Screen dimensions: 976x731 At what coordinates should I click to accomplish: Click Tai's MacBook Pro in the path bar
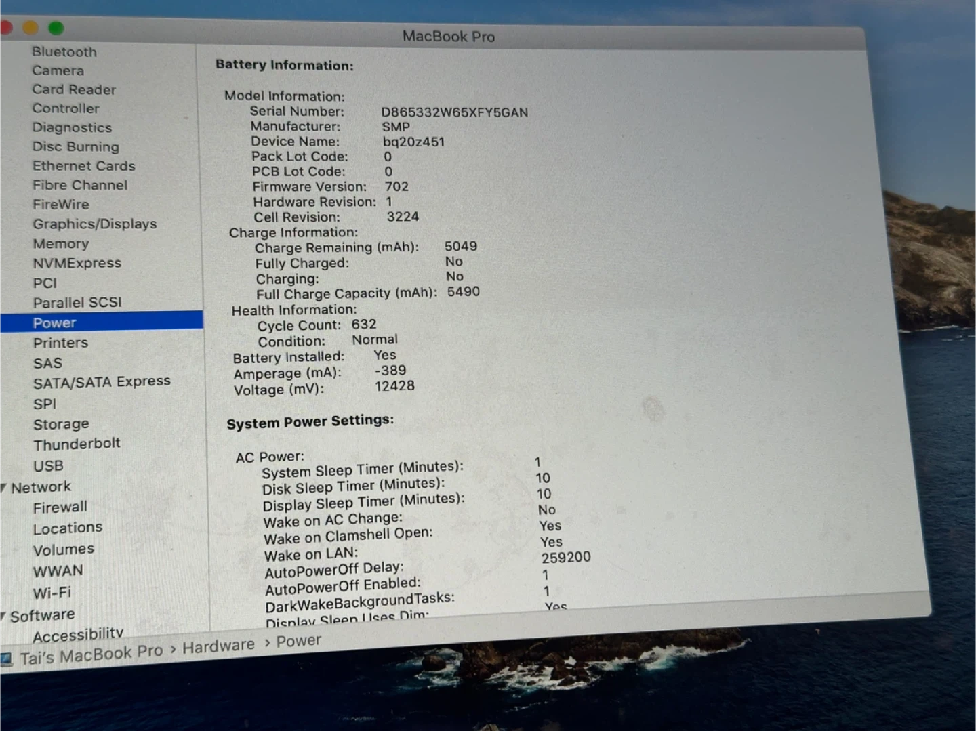[x=91, y=654]
